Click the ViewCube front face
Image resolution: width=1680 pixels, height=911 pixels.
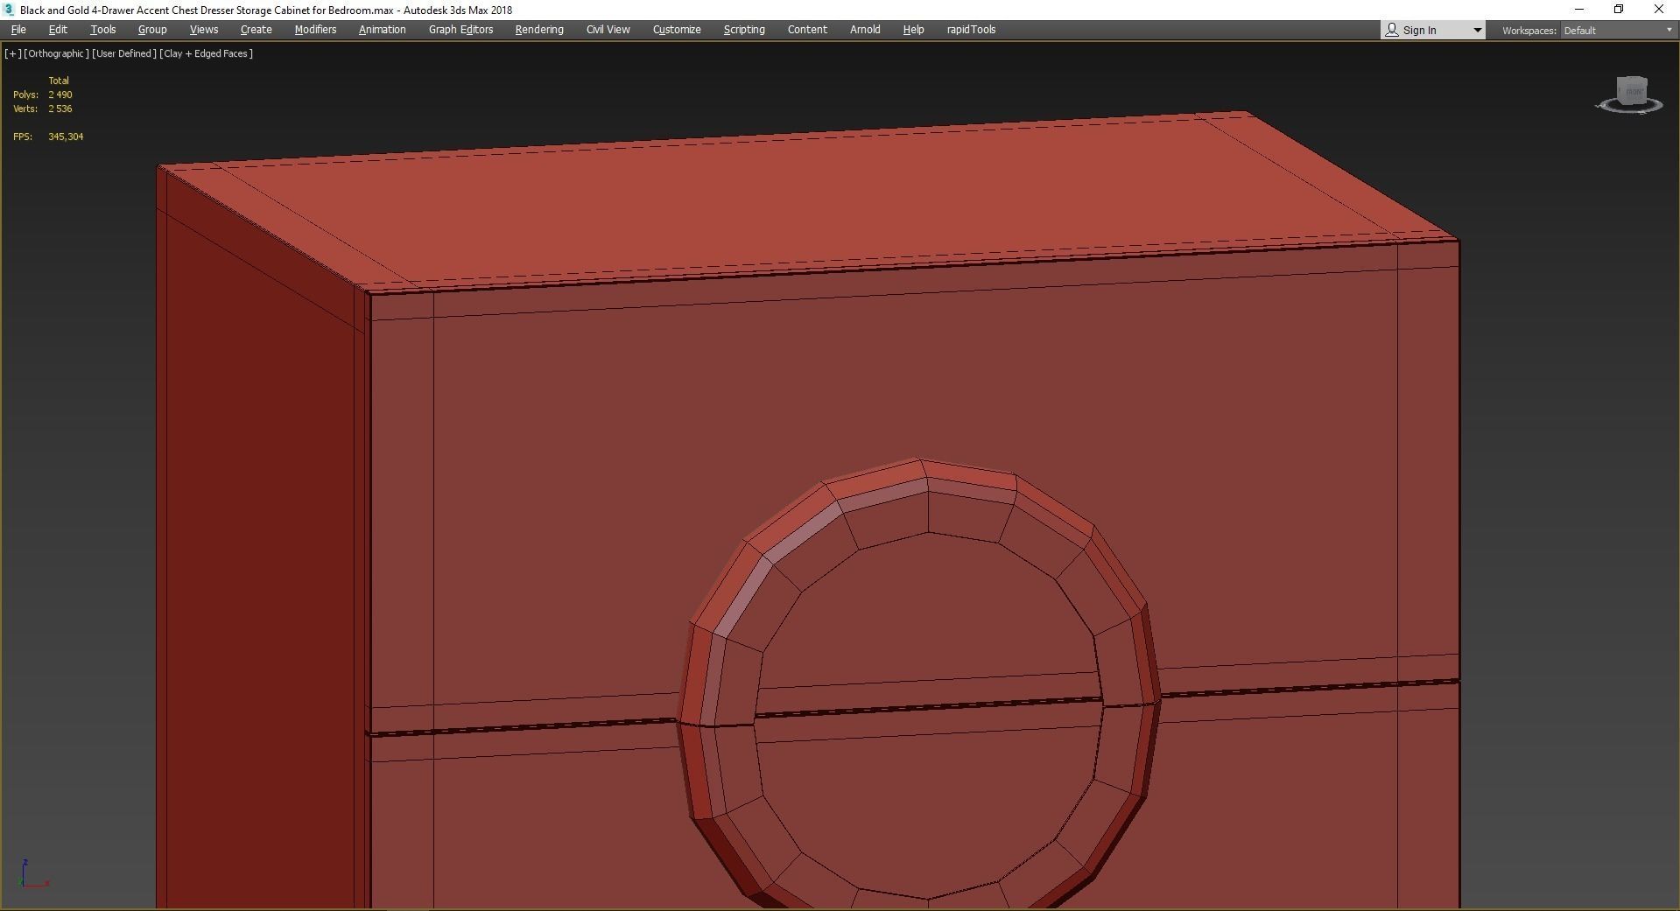(1634, 92)
